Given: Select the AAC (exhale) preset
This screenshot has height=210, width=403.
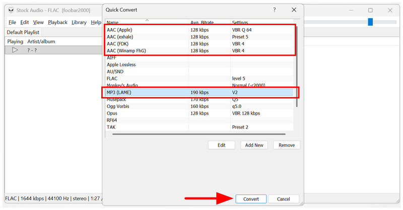Looking at the screenshot, I should click(199, 37).
